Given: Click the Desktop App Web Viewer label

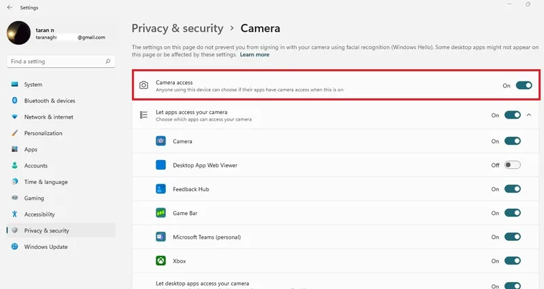Looking at the screenshot, I should (205, 165).
